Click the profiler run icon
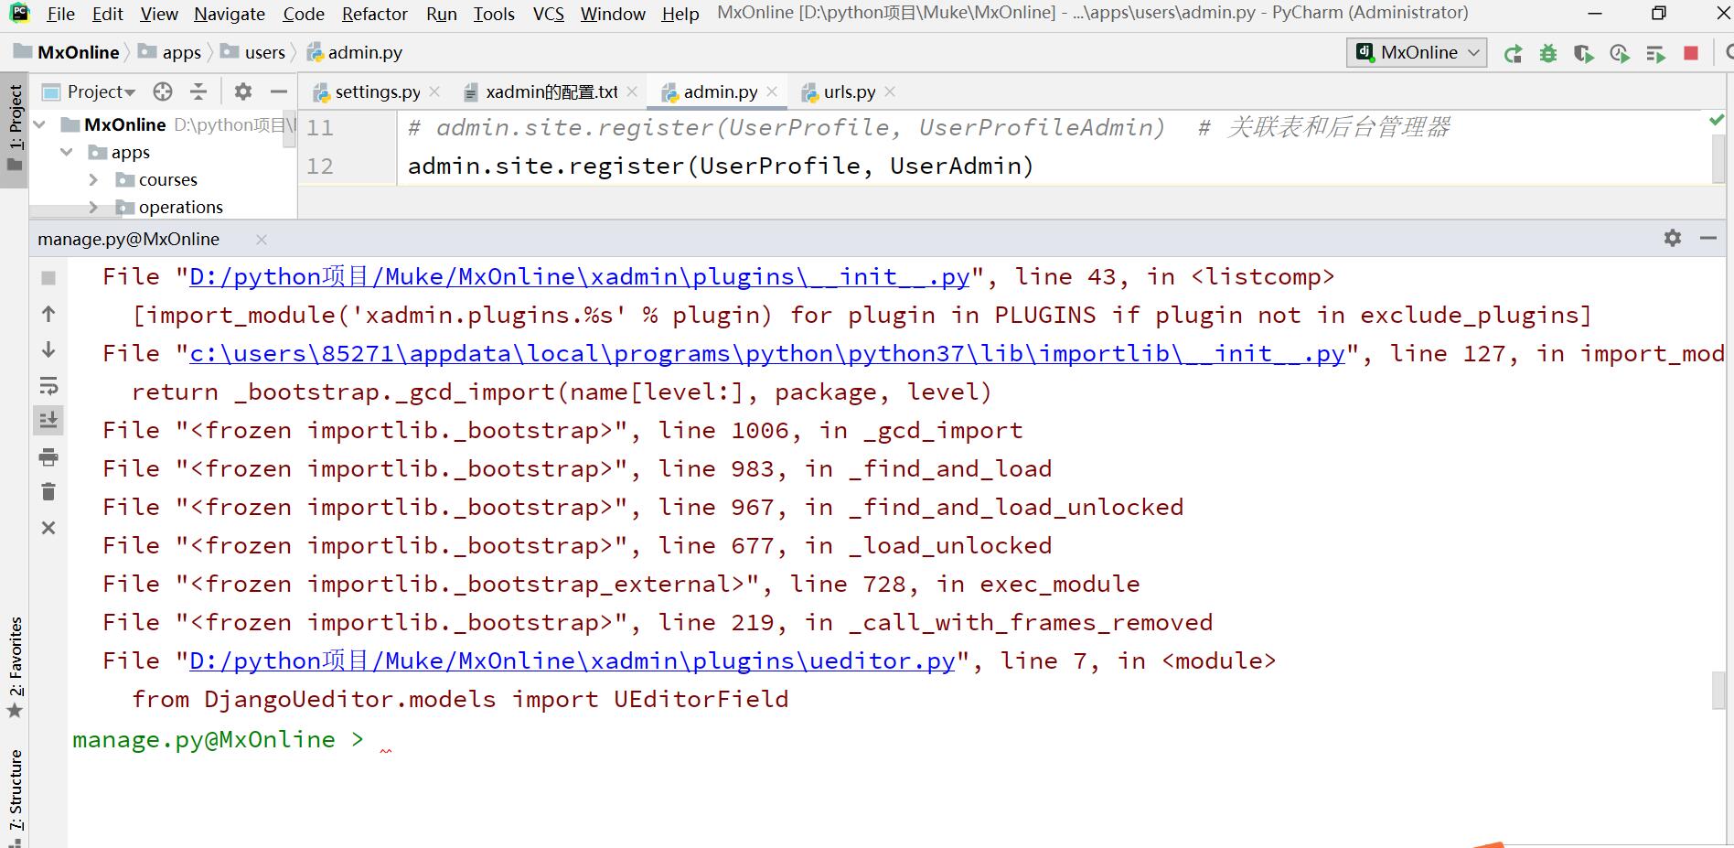Screen dimensions: 1734x848 [x=1620, y=53]
